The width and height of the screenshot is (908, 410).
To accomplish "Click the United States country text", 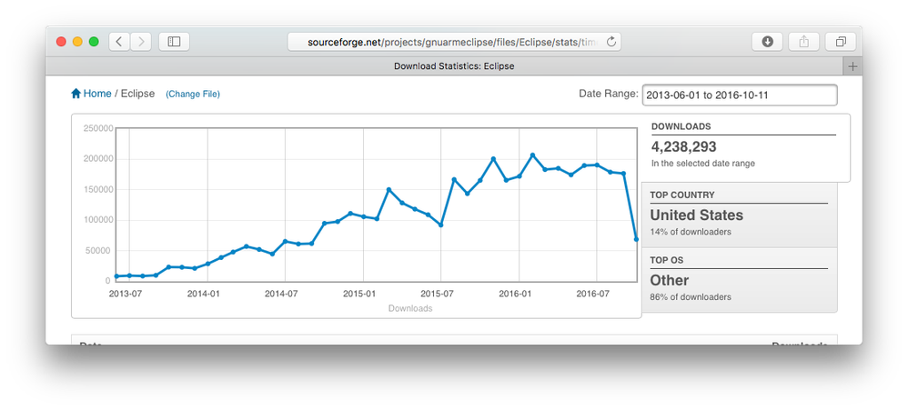I will [697, 215].
